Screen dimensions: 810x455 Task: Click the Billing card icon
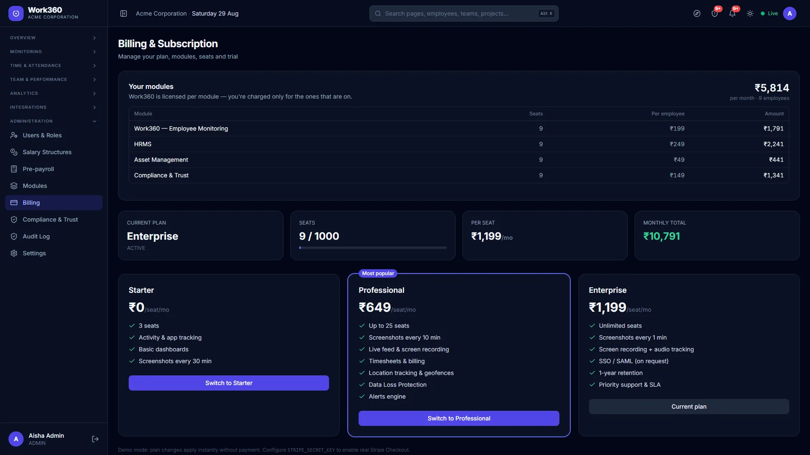(x=14, y=203)
